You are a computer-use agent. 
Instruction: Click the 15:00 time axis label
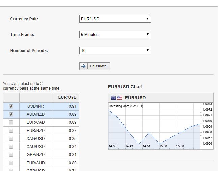[x=163, y=146]
